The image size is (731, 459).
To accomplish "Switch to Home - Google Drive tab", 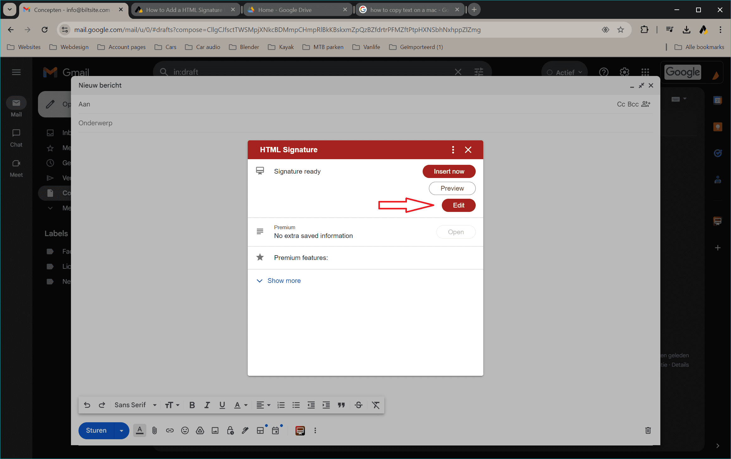I will click(297, 10).
